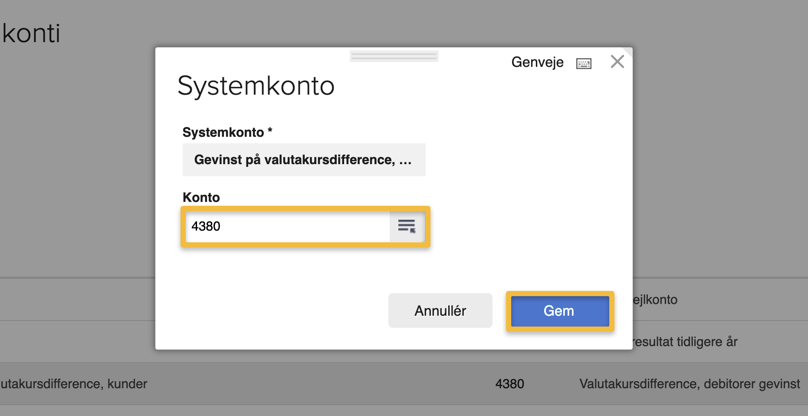This screenshot has width=808, height=416.
Task: Click the konti page heading
Action: tap(30, 33)
